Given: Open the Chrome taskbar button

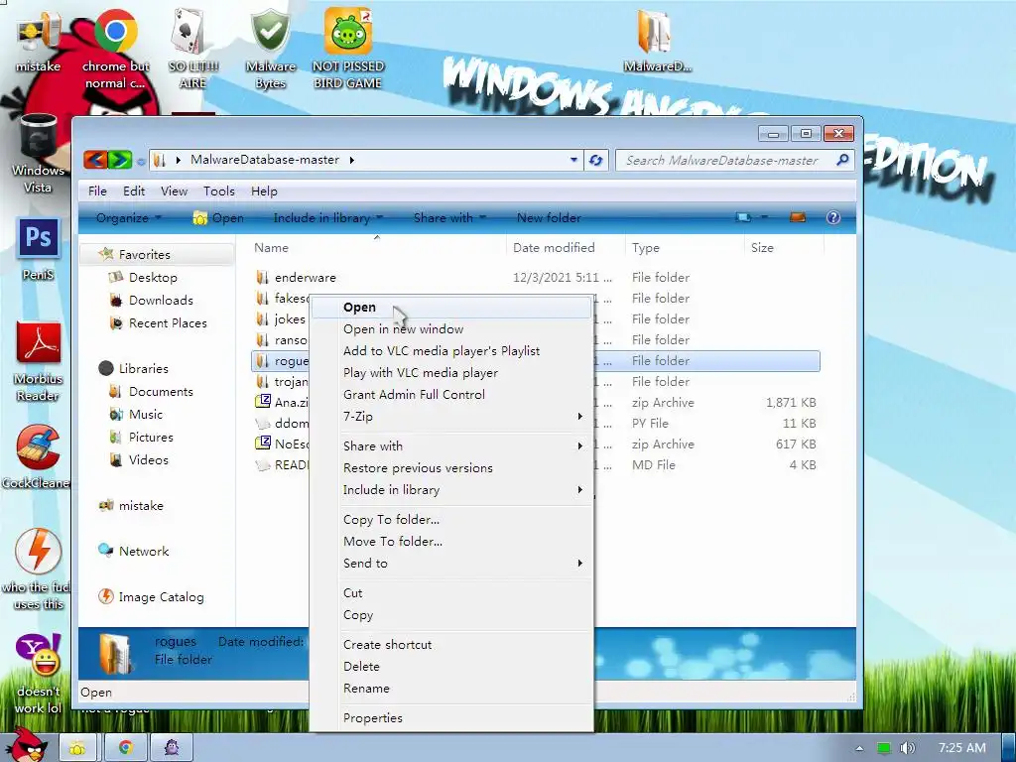Looking at the screenshot, I should 125,748.
